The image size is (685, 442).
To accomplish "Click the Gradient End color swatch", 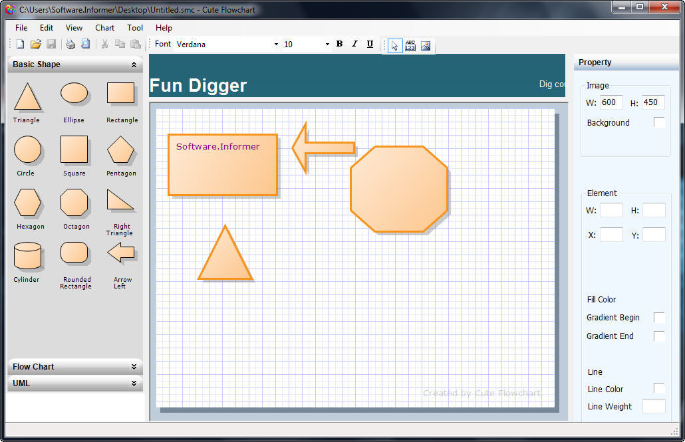I will (x=659, y=336).
